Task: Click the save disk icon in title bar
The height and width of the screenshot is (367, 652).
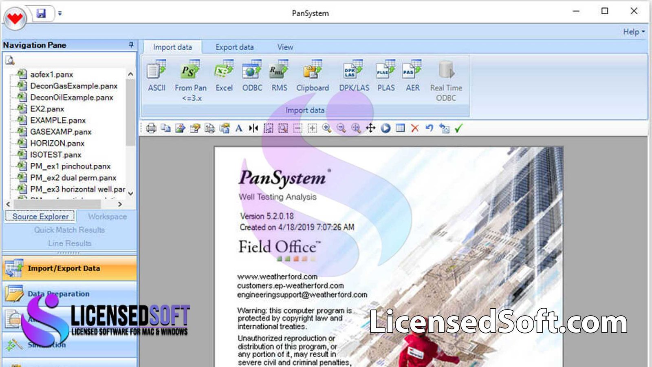Action: click(41, 13)
